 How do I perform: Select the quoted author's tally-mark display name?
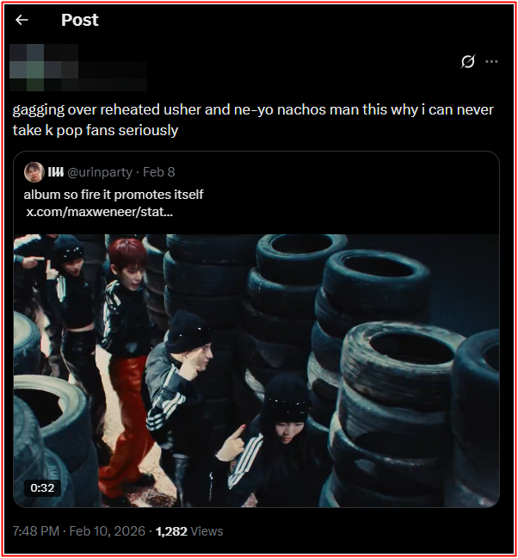(55, 172)
